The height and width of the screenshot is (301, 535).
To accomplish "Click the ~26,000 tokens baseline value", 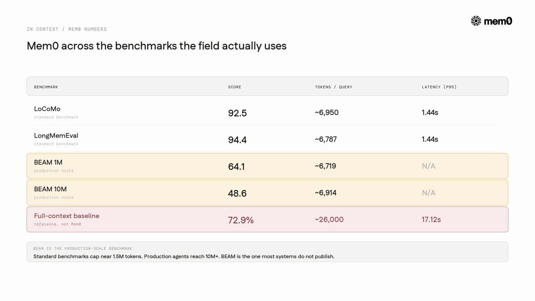I will click(x=329, y=219).
